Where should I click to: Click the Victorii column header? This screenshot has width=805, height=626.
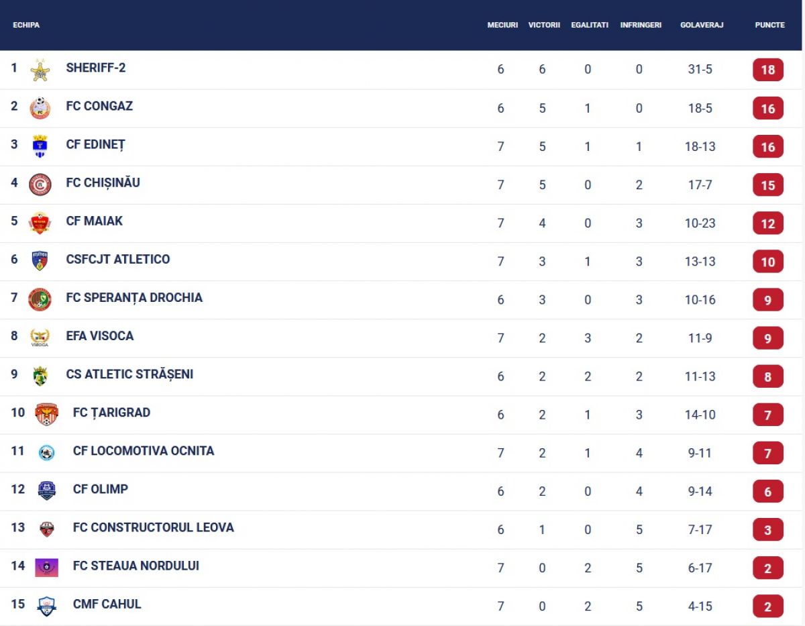click(544, 25)
